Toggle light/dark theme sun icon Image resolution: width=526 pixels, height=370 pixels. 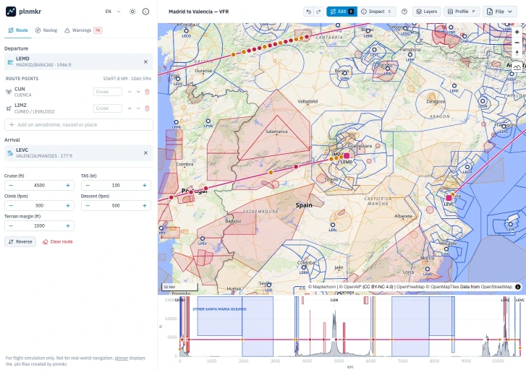click(x=132, y=12)
